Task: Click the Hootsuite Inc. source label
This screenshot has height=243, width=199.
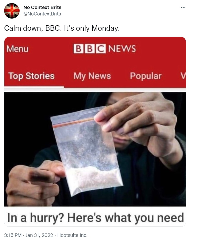Action: click(72, 235)
